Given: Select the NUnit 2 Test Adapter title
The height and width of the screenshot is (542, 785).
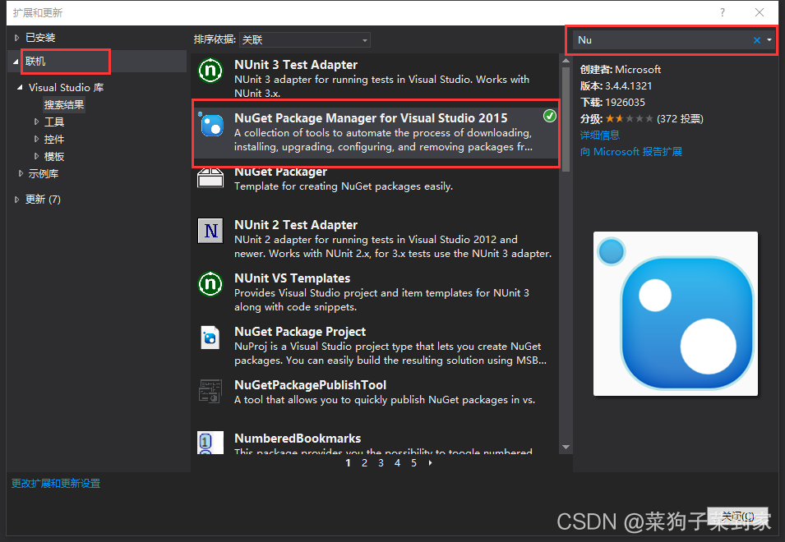Looking at the screenshot, I should click(x=296, y=225).
